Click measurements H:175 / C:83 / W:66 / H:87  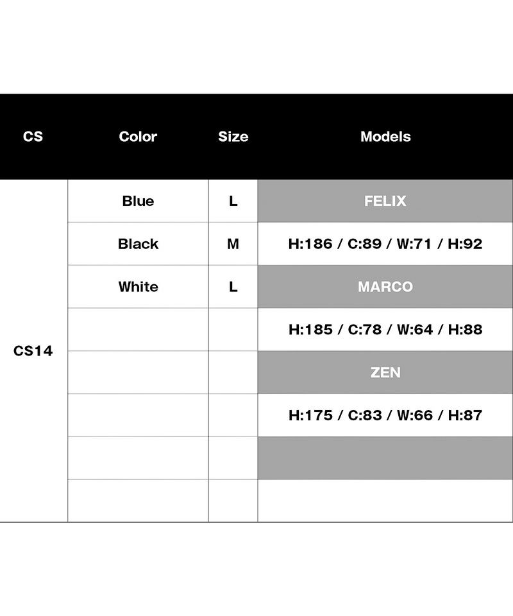tap(385, 415)
